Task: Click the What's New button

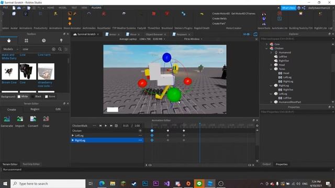Action: click(288, 8)
